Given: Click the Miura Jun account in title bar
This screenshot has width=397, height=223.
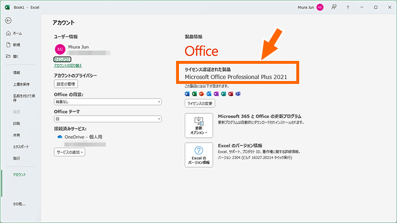Looking at the screenshot, I should [311, 7].
